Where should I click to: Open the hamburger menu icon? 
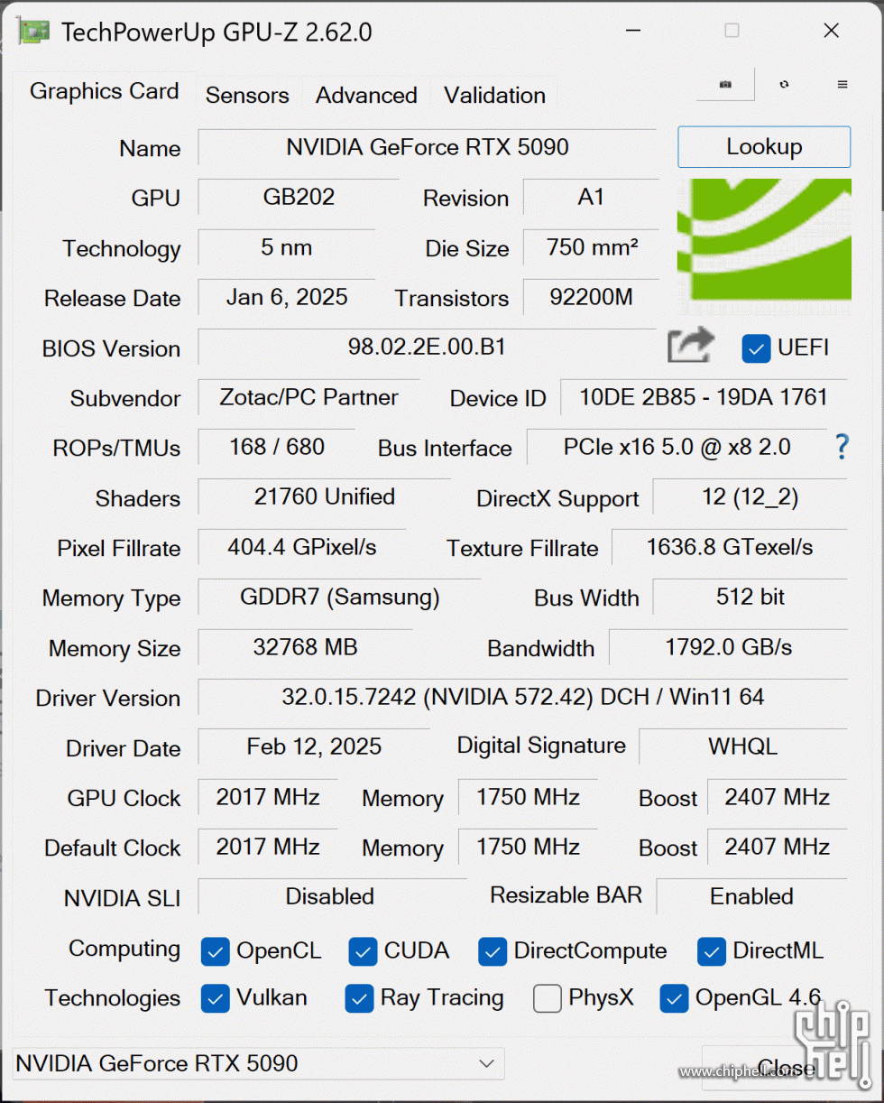click(x=843, y=84)
